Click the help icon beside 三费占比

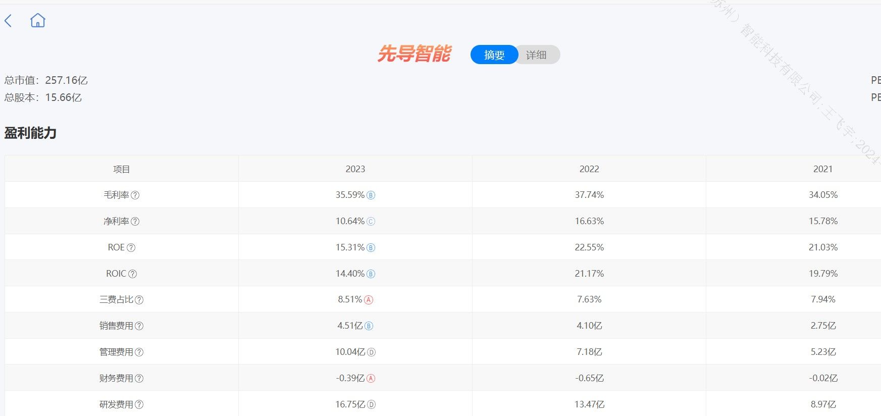(x=139, y=300)
